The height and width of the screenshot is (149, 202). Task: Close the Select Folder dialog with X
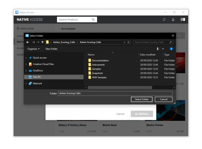coord(173,36)
